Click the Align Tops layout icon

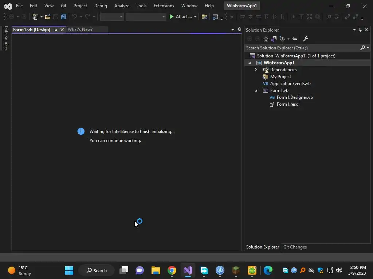(267, 17)
